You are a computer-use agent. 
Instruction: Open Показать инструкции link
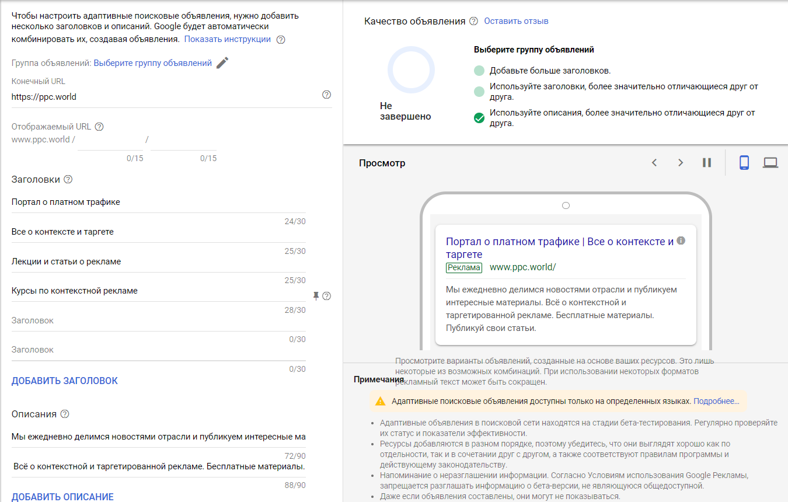[228, 39]
